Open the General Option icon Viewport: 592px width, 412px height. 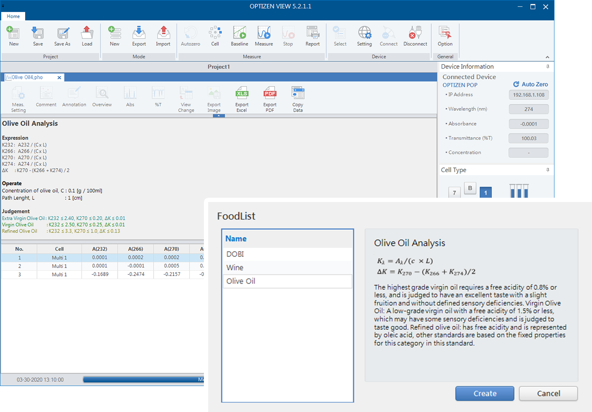445,36
